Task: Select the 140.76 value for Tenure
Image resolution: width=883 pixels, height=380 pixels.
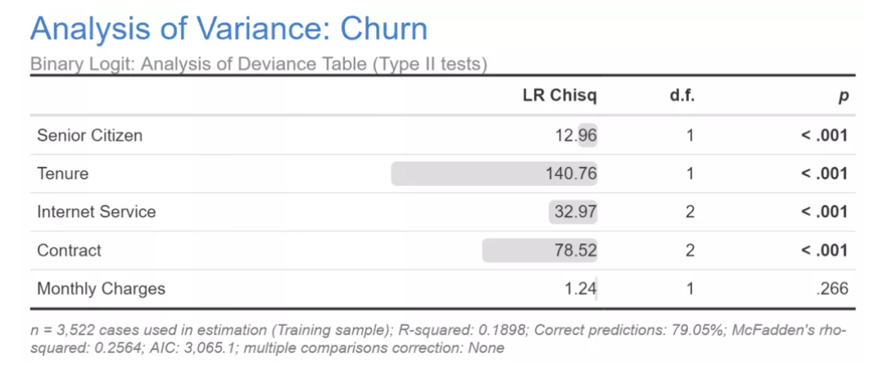Action: pos(571,174)
